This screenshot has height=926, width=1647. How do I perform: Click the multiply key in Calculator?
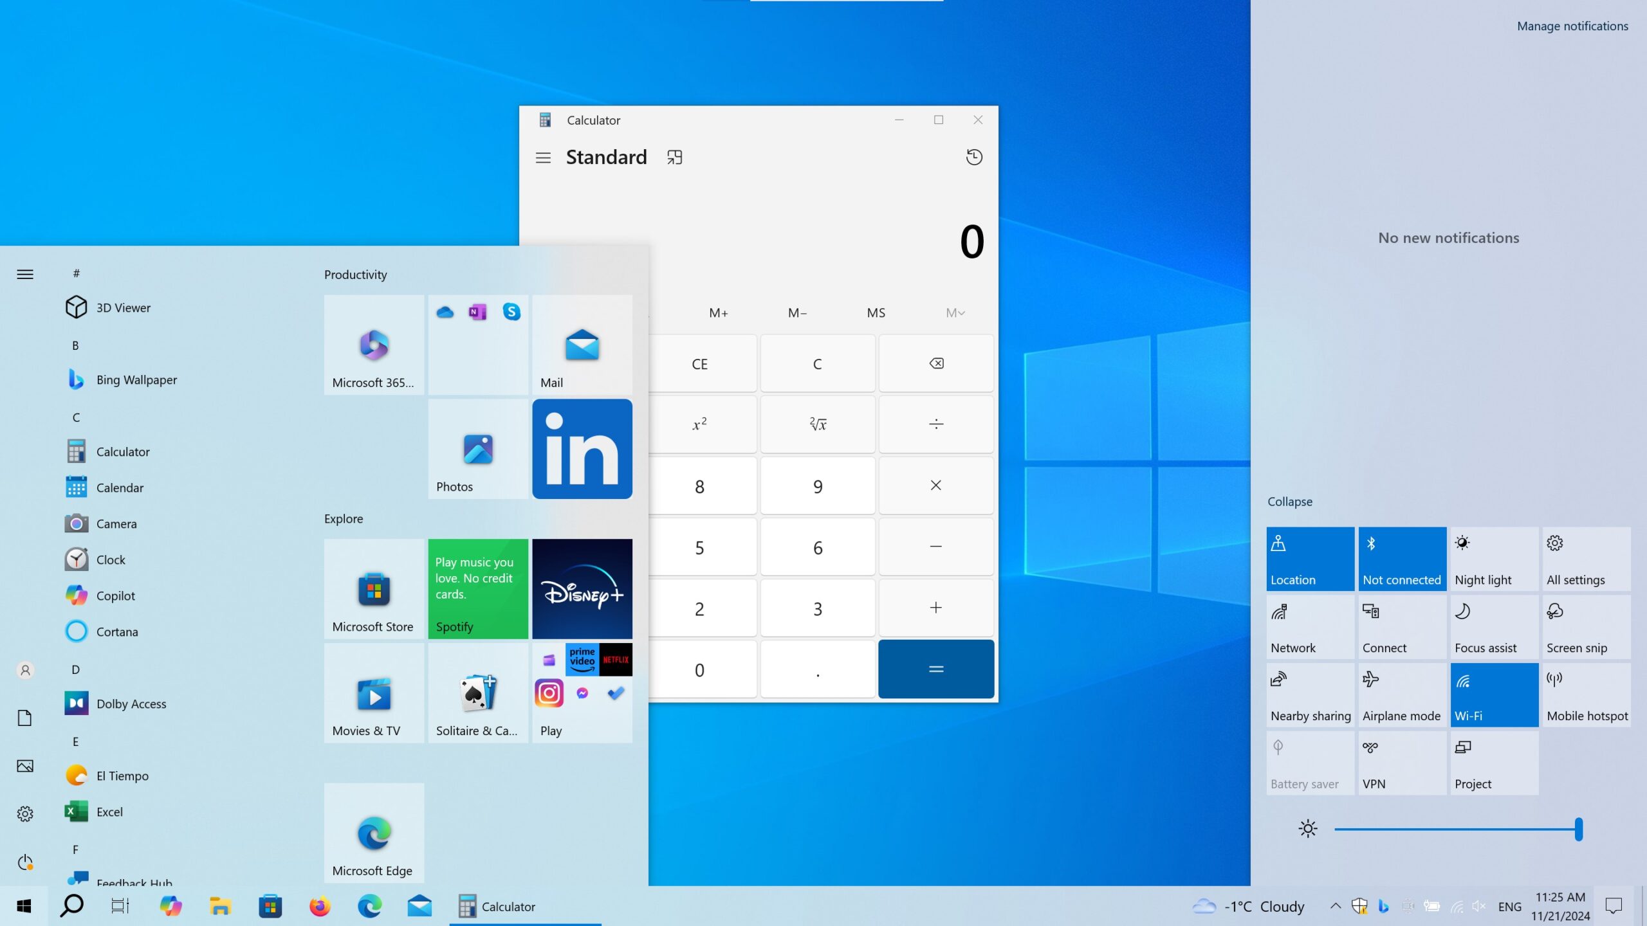(x=936, y=486)
